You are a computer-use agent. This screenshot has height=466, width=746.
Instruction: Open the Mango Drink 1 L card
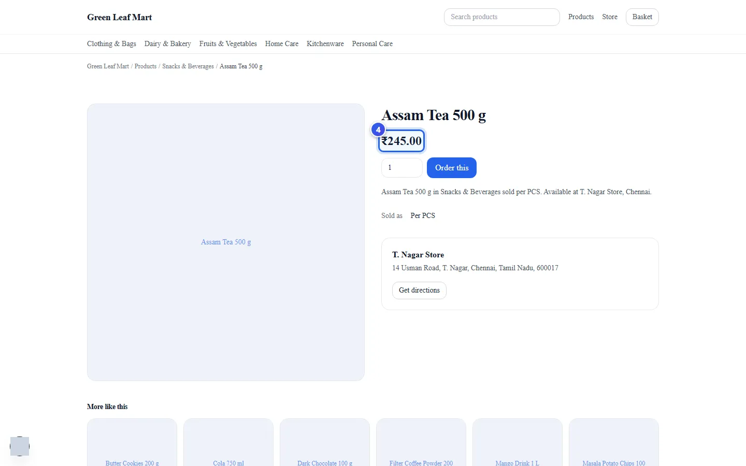pos(518,443)
